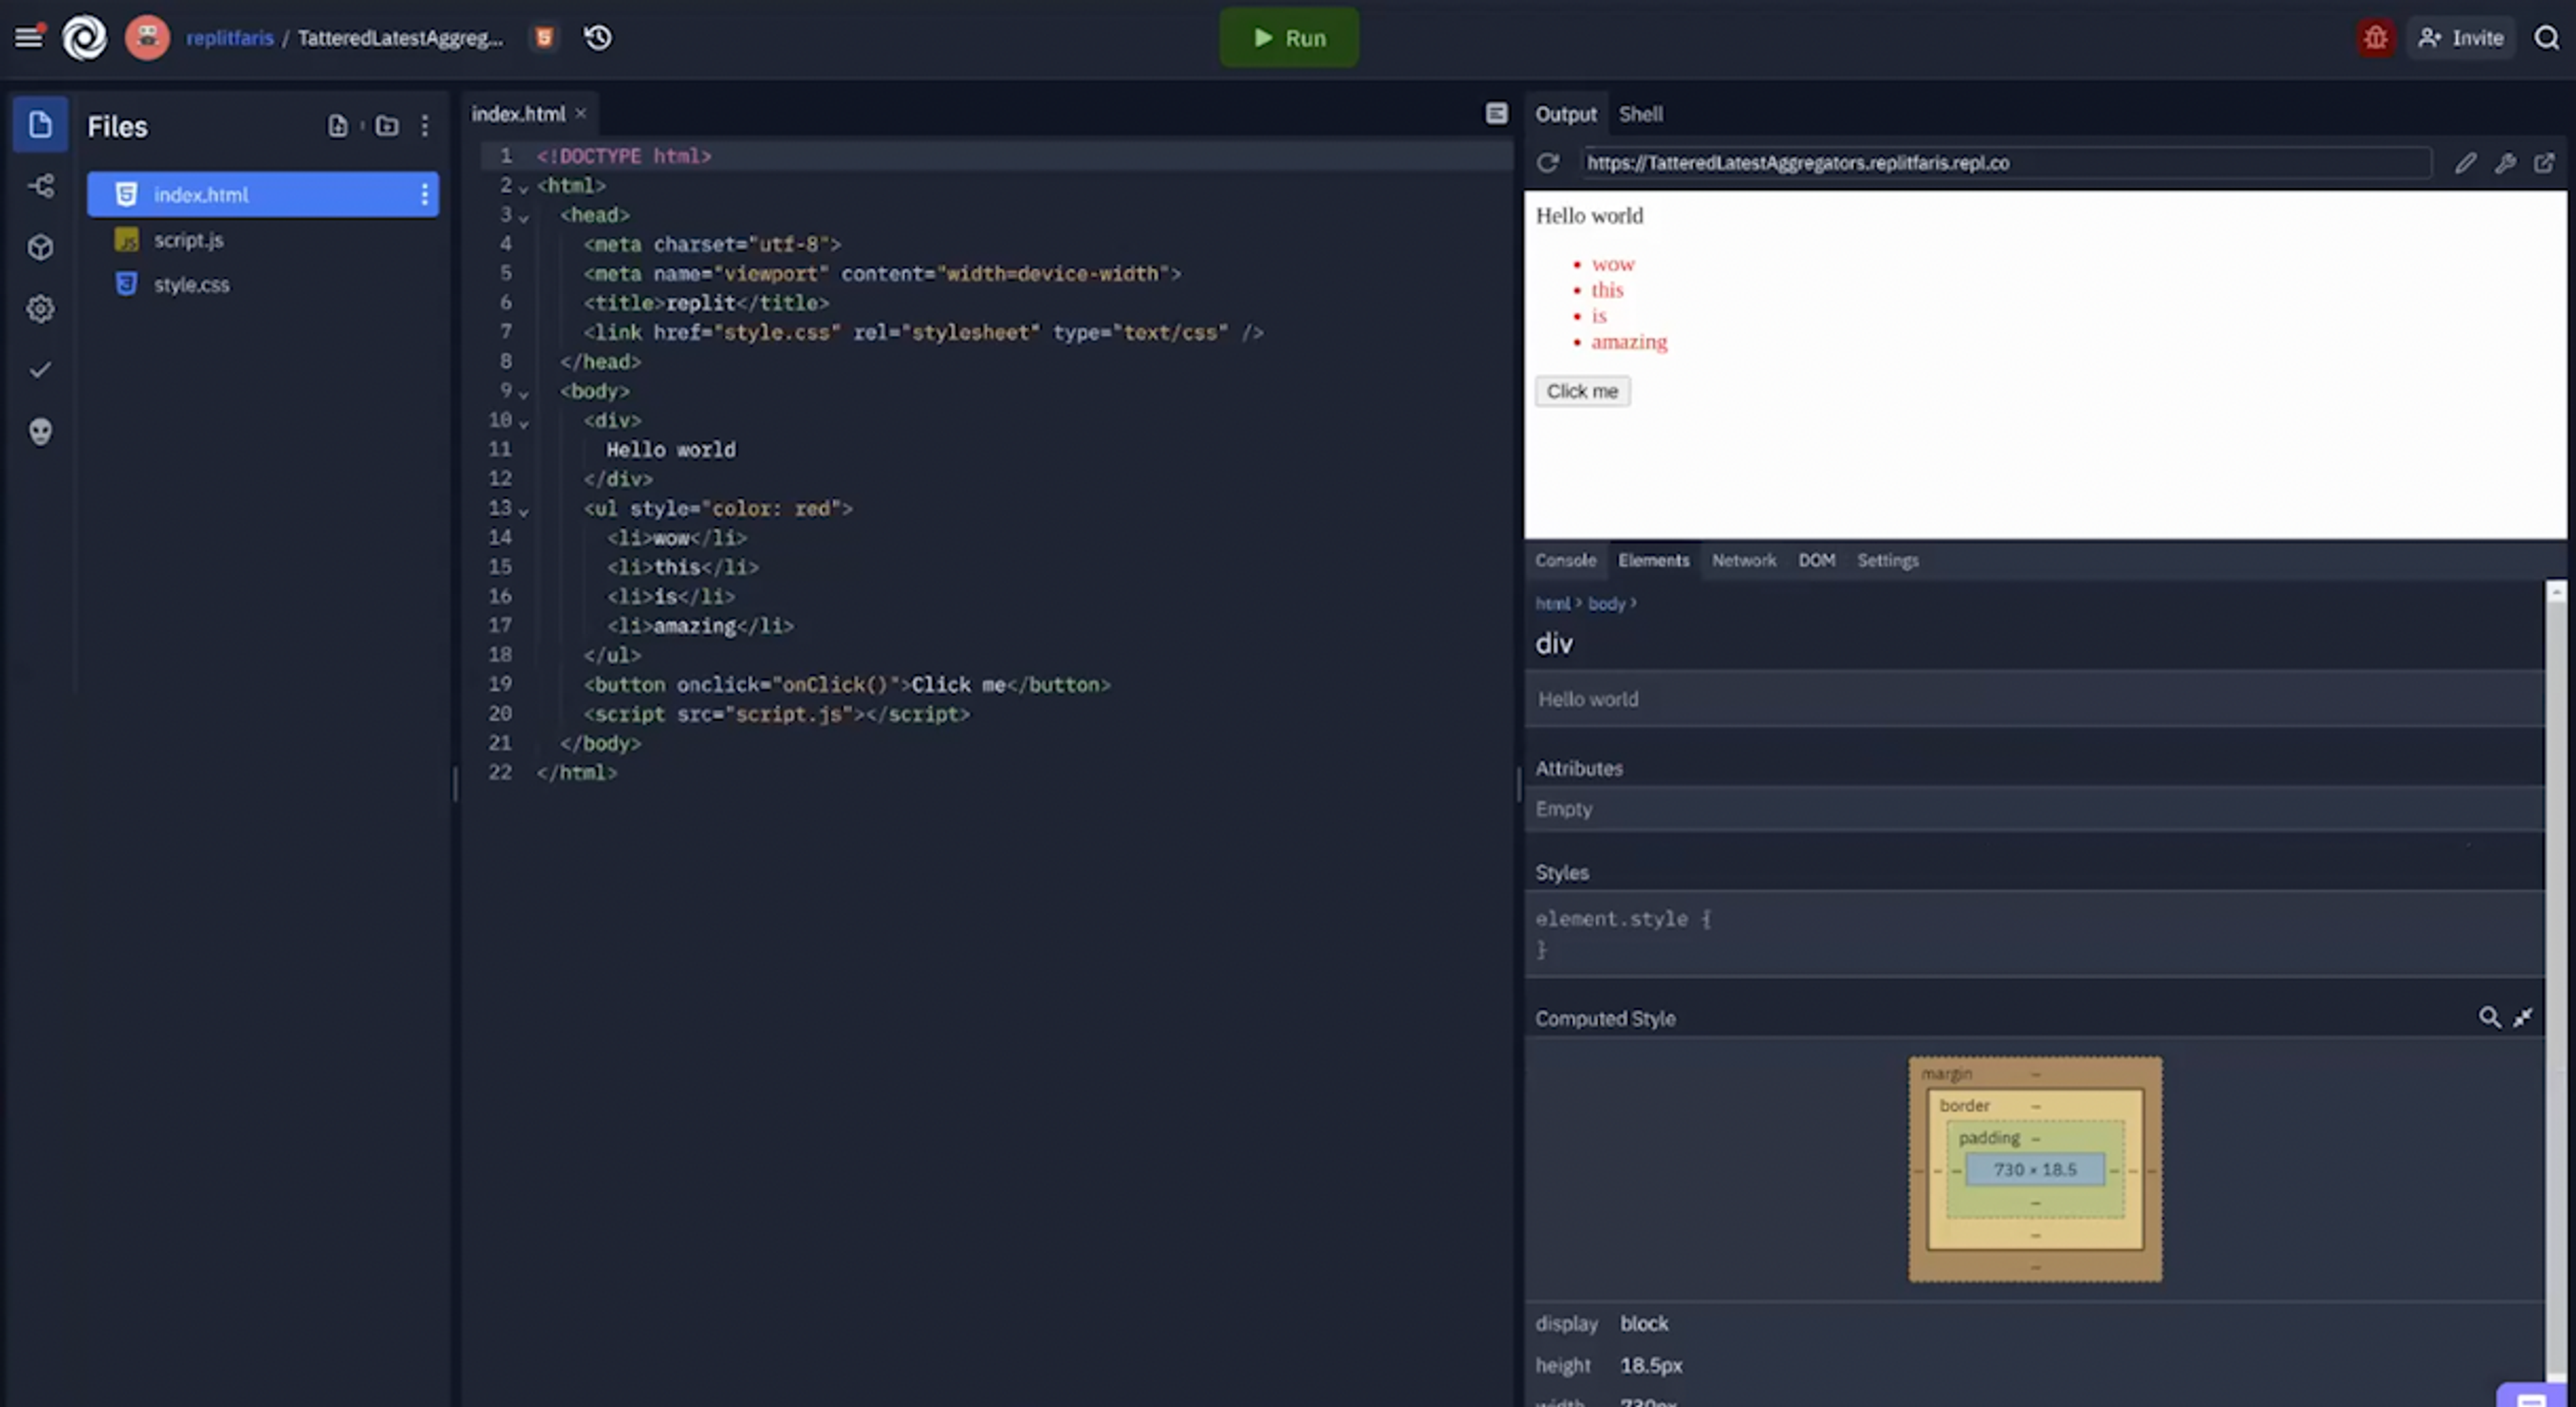Collapse the ul element fold arrow
The height and width of the screenshot is (1407, 2576).
tap(523, 511)
